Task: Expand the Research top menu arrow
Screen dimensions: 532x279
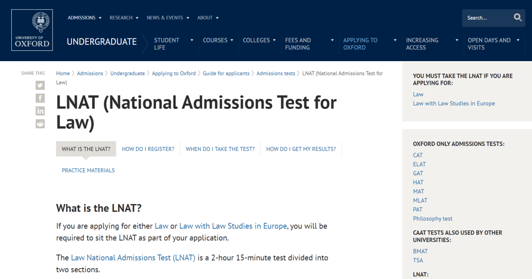Action: coord(137,18)
